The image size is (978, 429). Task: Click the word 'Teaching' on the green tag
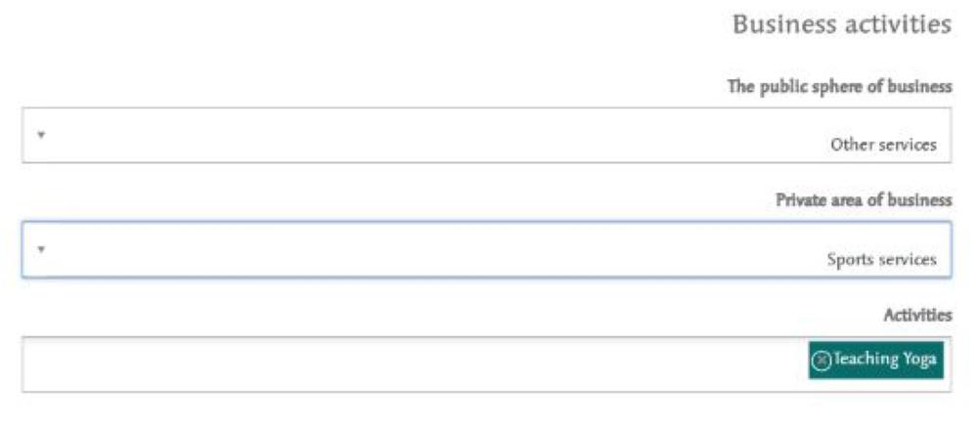[867, 360]
